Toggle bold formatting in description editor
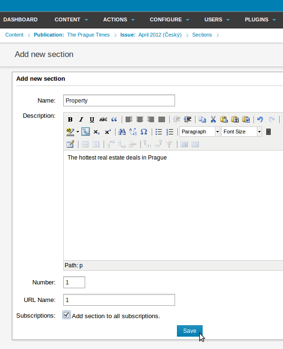This screenshot has width=283, height=349. [70, 120]
